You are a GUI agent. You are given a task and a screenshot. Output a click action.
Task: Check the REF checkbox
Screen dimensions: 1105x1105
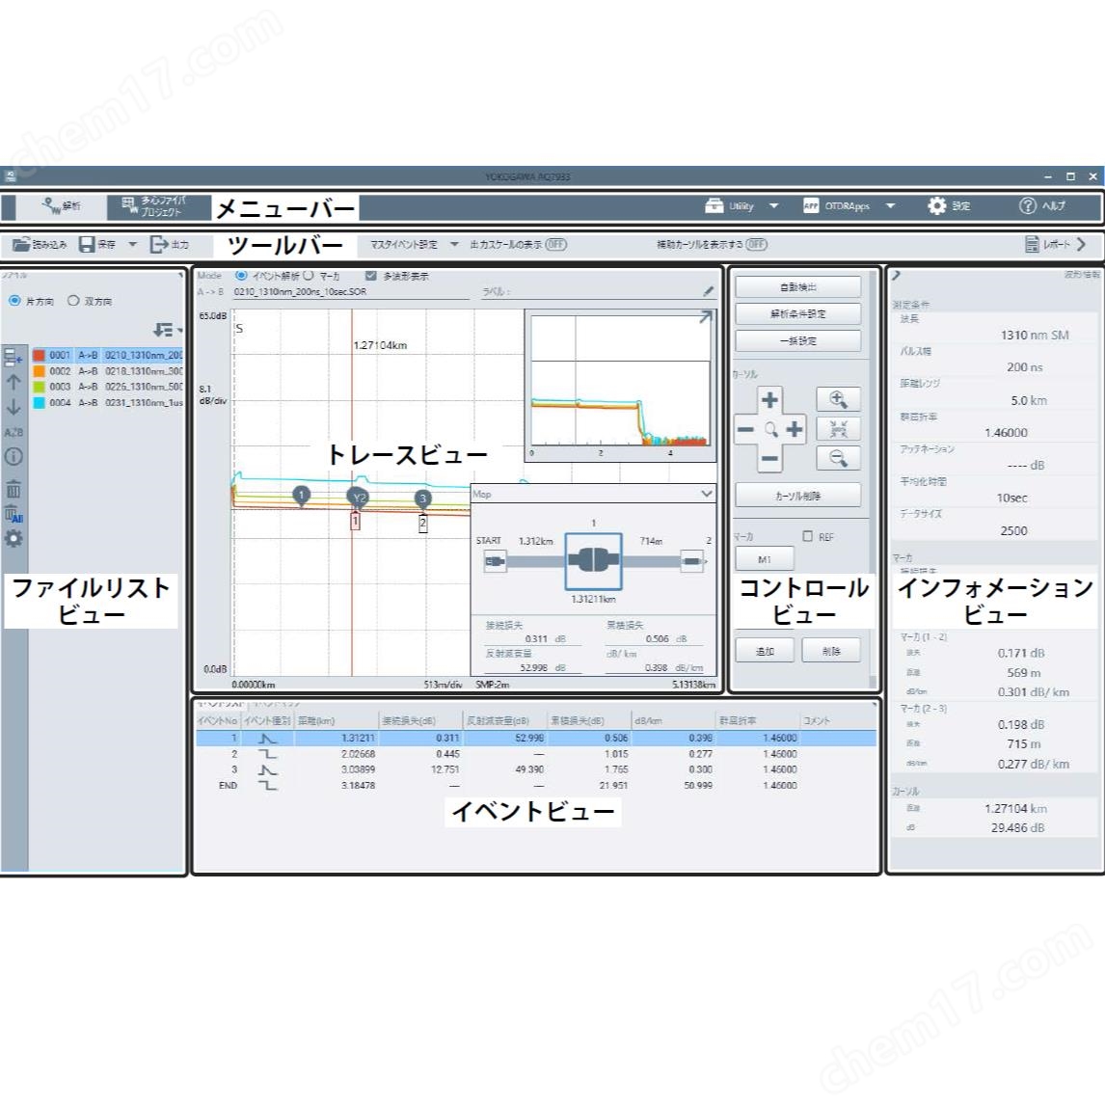coord(808,536)
